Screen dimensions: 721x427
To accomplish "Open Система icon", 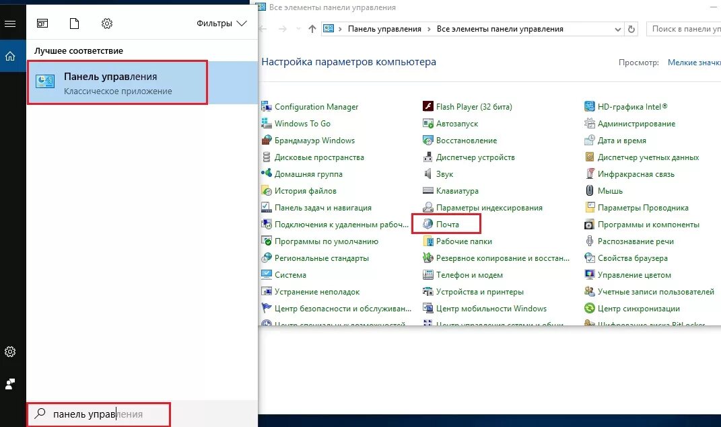I will click(x=266, y=274).
